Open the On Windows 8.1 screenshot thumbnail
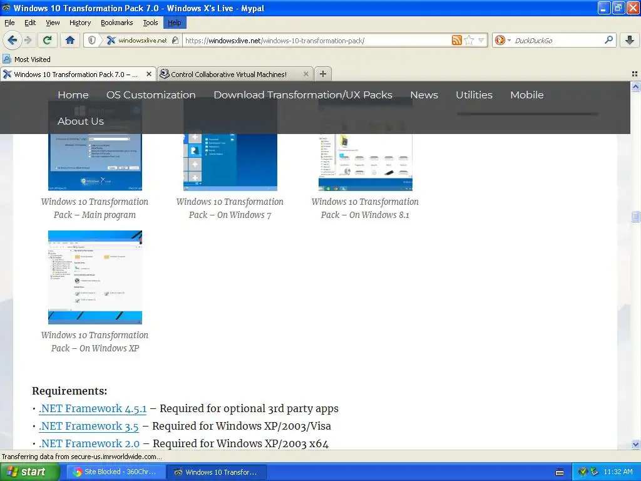 (x=366, y=162)
